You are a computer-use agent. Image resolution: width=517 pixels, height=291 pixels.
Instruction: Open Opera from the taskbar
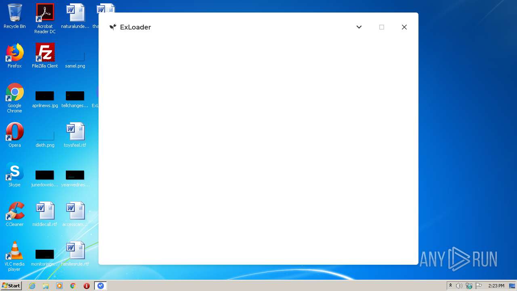click(x=86, y=286)
